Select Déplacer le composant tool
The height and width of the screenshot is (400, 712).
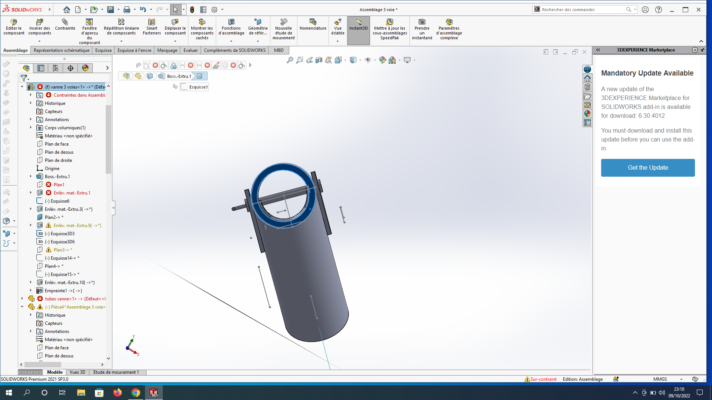tap(175, 27)
